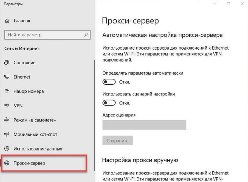This screenshot has width=248, height=182.
Task: Click the Набор номера phone icon
Action: (x=7, y=91)
